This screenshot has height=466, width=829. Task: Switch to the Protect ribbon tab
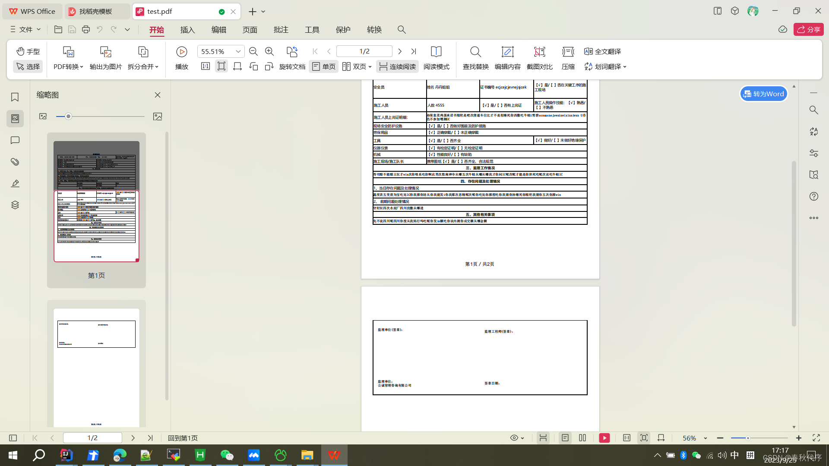tap(343, 30)
